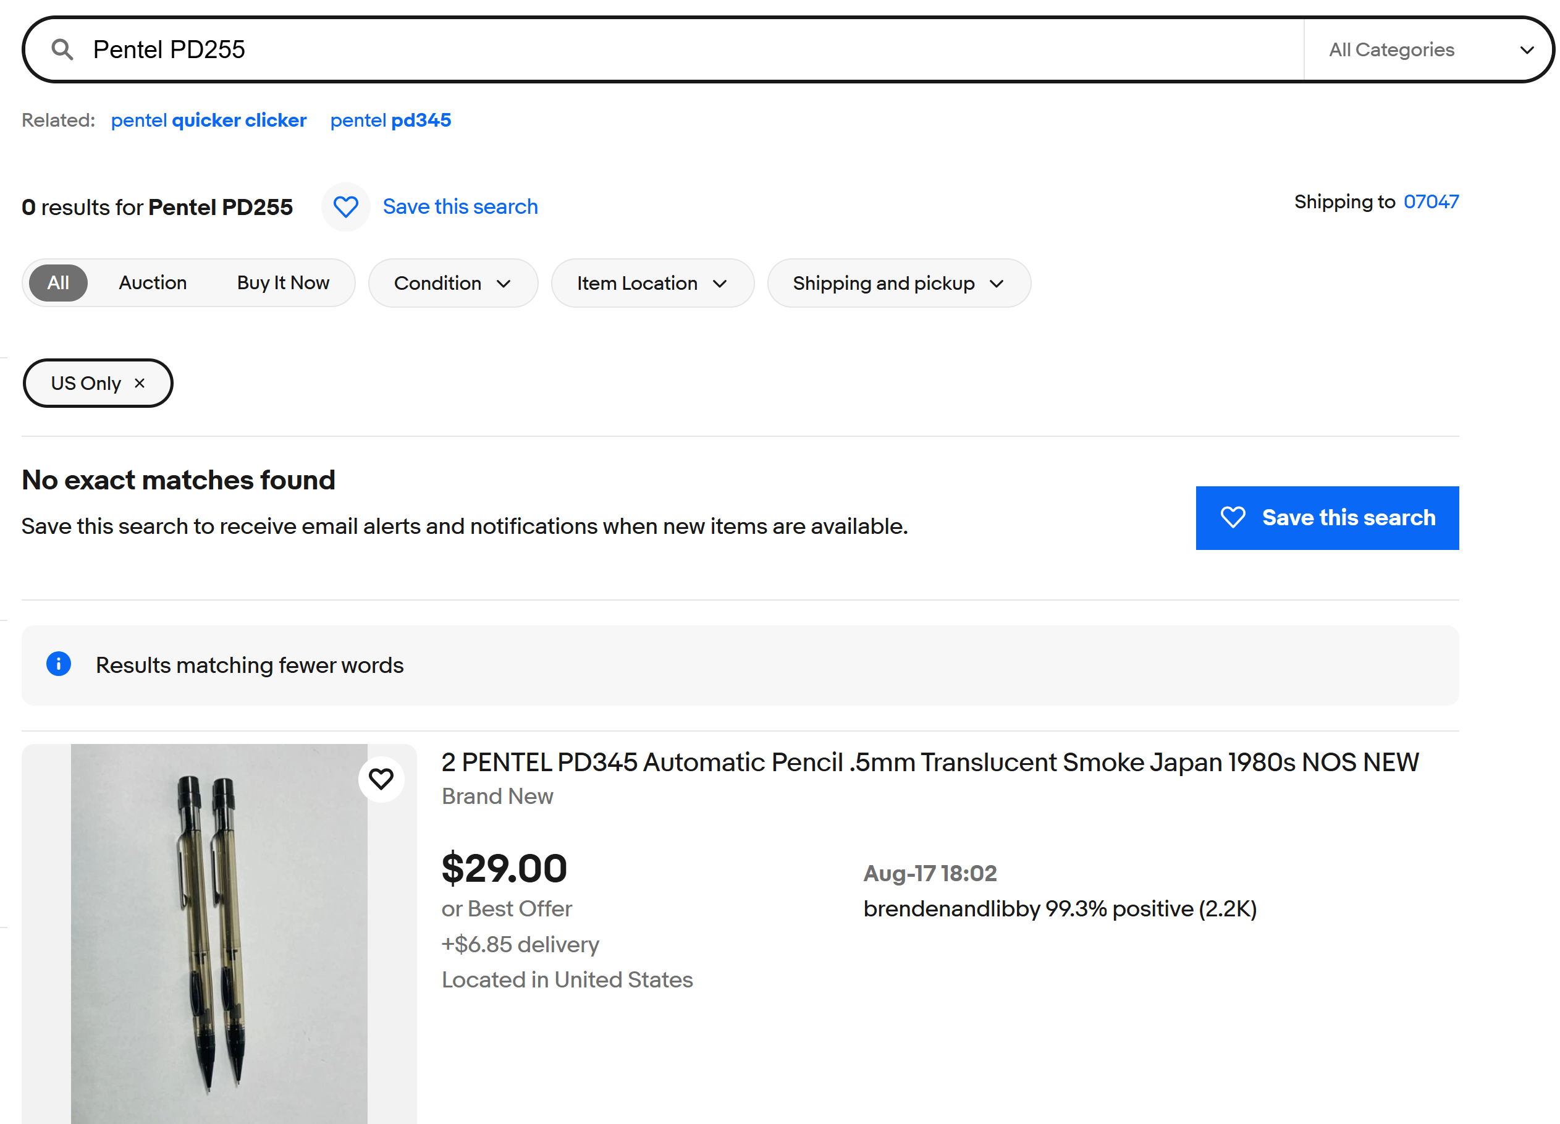Screen dimensions: 1560x1124
Task: Change shipping zip code 07047
Action: pos(1431,201)
